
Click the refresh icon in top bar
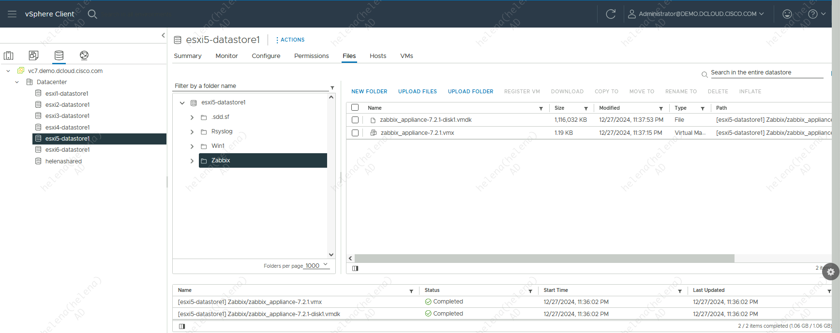tap(611, 14)
